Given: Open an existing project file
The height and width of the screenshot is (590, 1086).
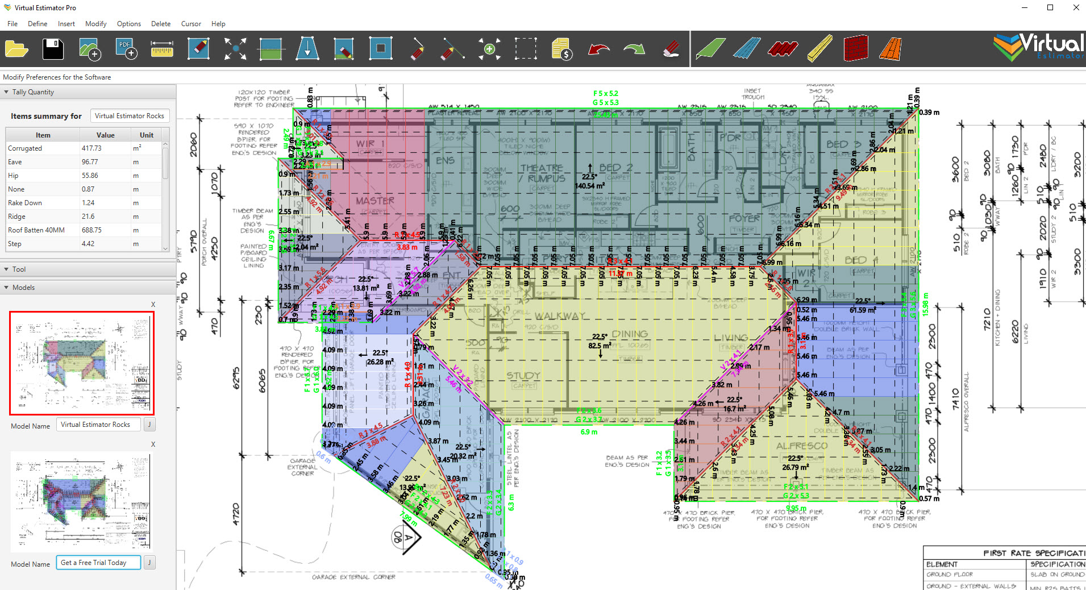Looking at the screenshot, I should click(16, 49).
